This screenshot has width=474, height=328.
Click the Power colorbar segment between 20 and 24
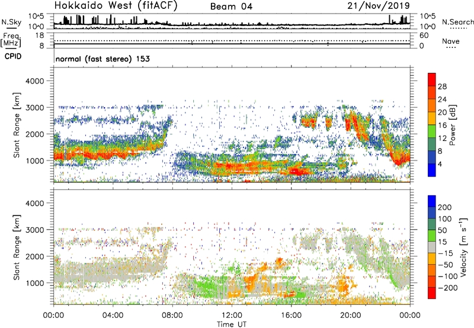[x=432, y=105]
